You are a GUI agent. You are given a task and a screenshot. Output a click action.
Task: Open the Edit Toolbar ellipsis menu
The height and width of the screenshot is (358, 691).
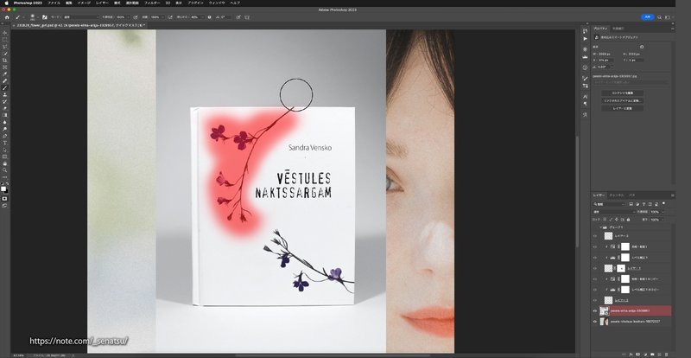[5, 177]
